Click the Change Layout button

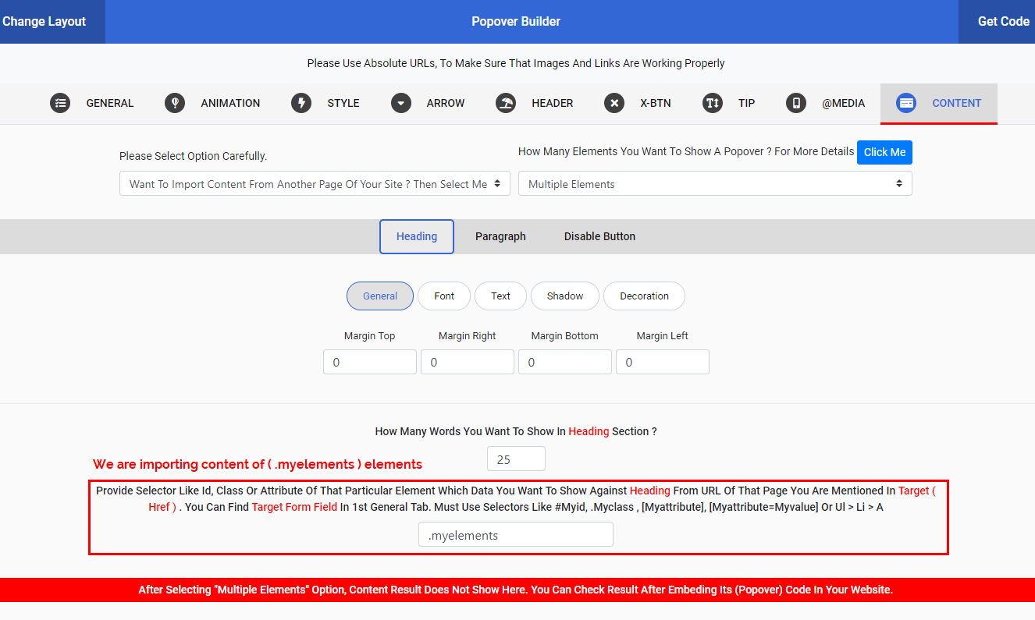click(x=43, y=21)
